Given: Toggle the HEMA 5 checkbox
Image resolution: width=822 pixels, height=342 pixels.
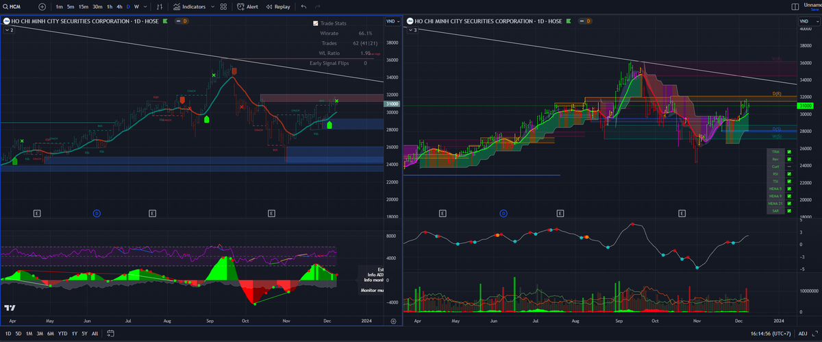Looking at the screenshot, I should [x=789, y=189].
